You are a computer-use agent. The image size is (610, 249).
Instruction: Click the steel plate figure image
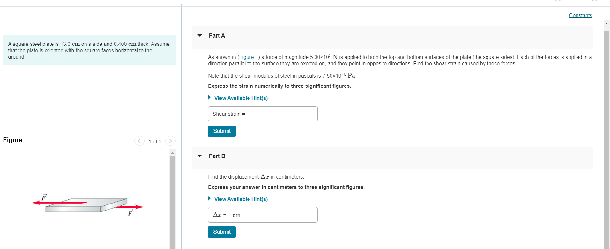pyautogui.click(x=87, y=204)
